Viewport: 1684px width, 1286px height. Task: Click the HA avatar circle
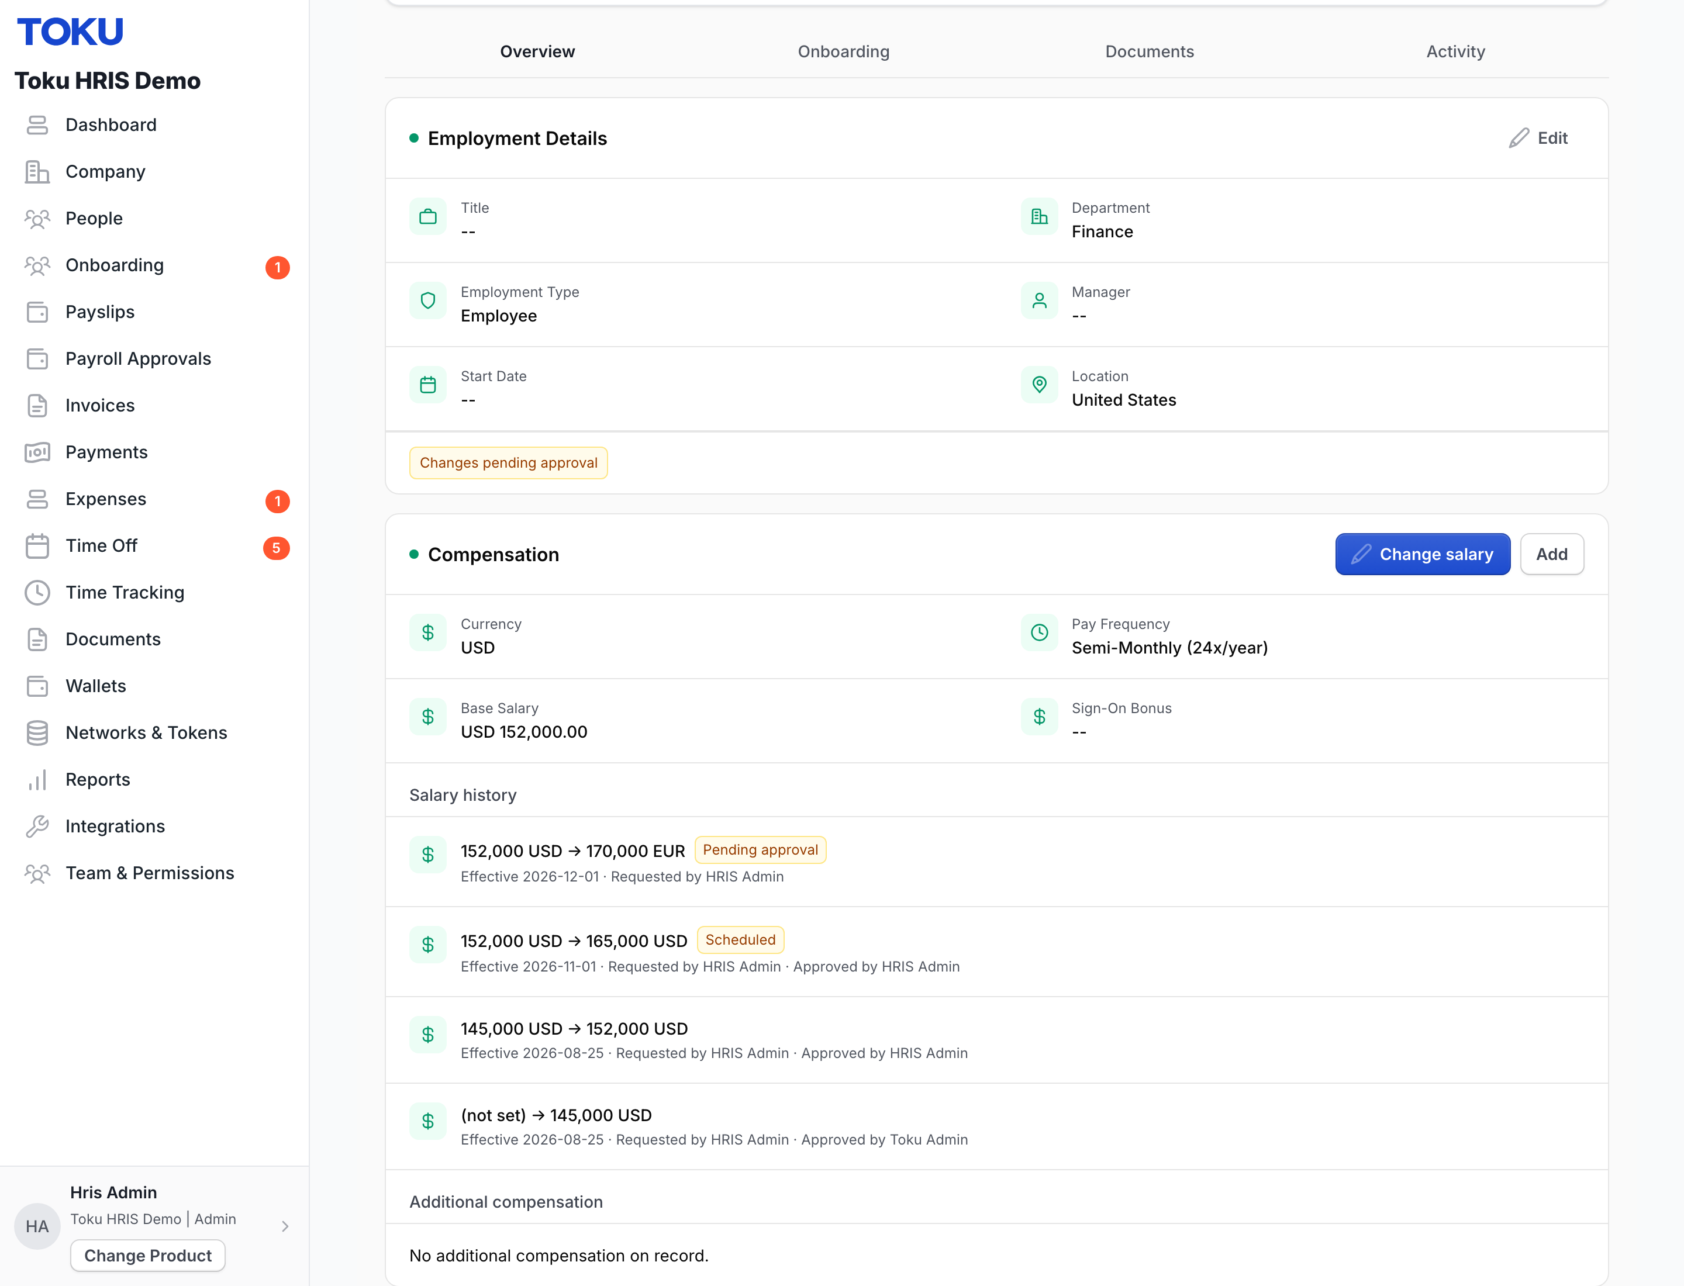37,1226
